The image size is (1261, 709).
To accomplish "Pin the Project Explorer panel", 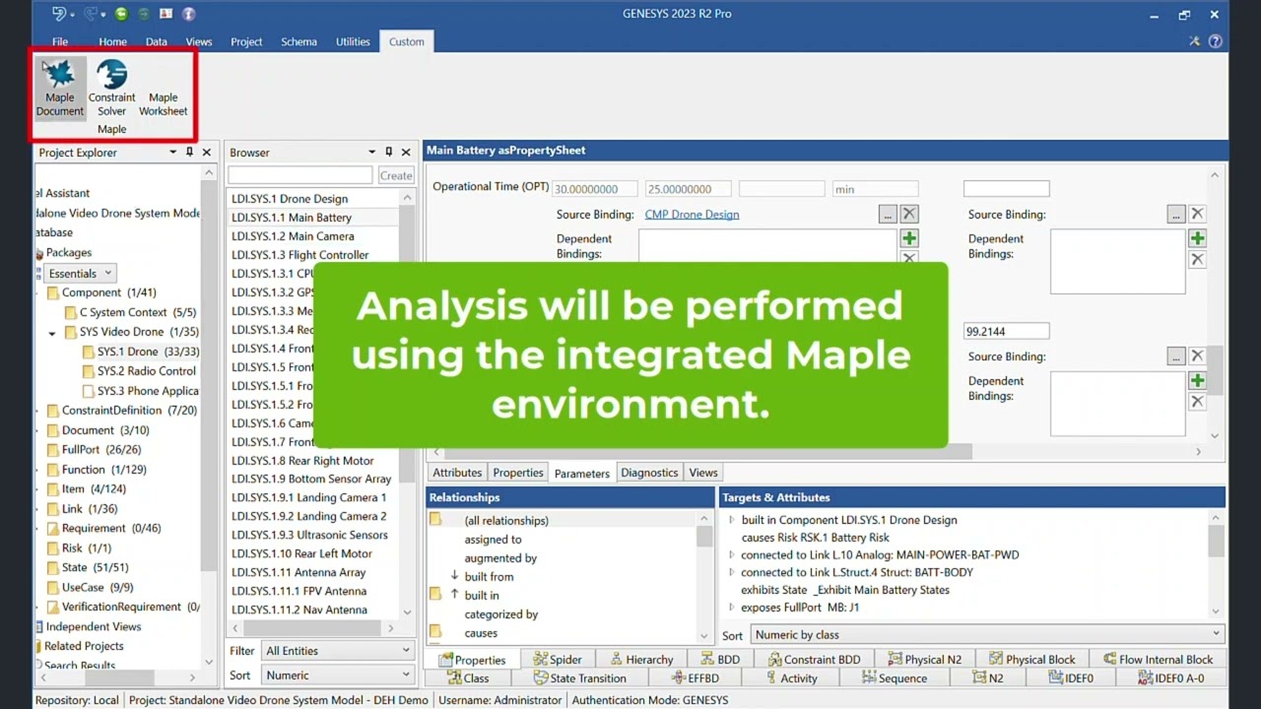I will point(189,152).
